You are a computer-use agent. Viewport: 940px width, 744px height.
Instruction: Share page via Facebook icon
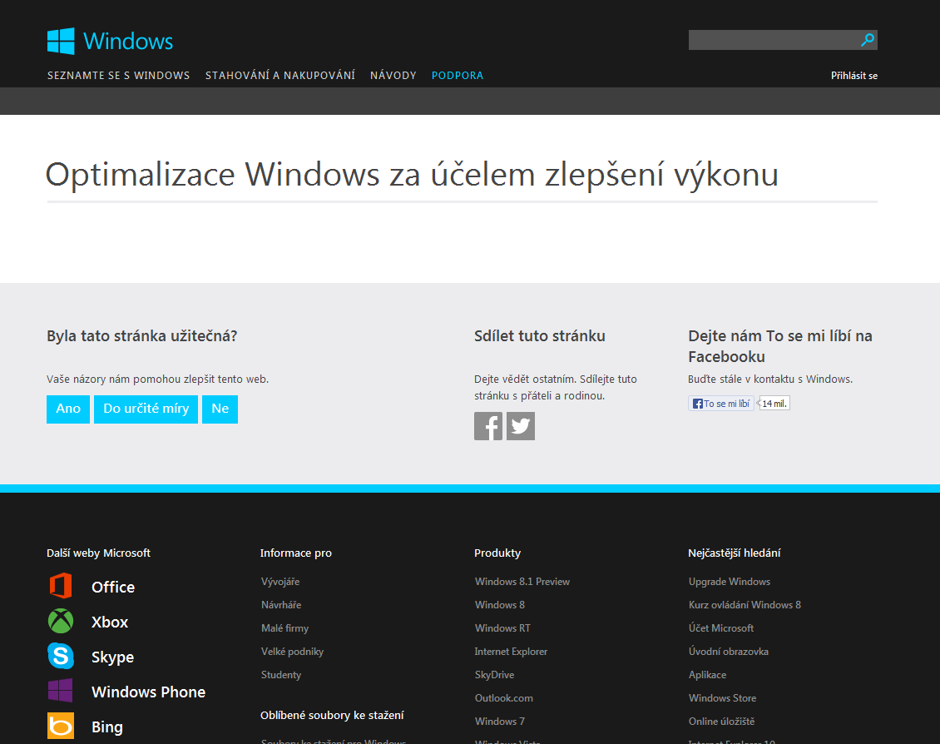point(488,426)
